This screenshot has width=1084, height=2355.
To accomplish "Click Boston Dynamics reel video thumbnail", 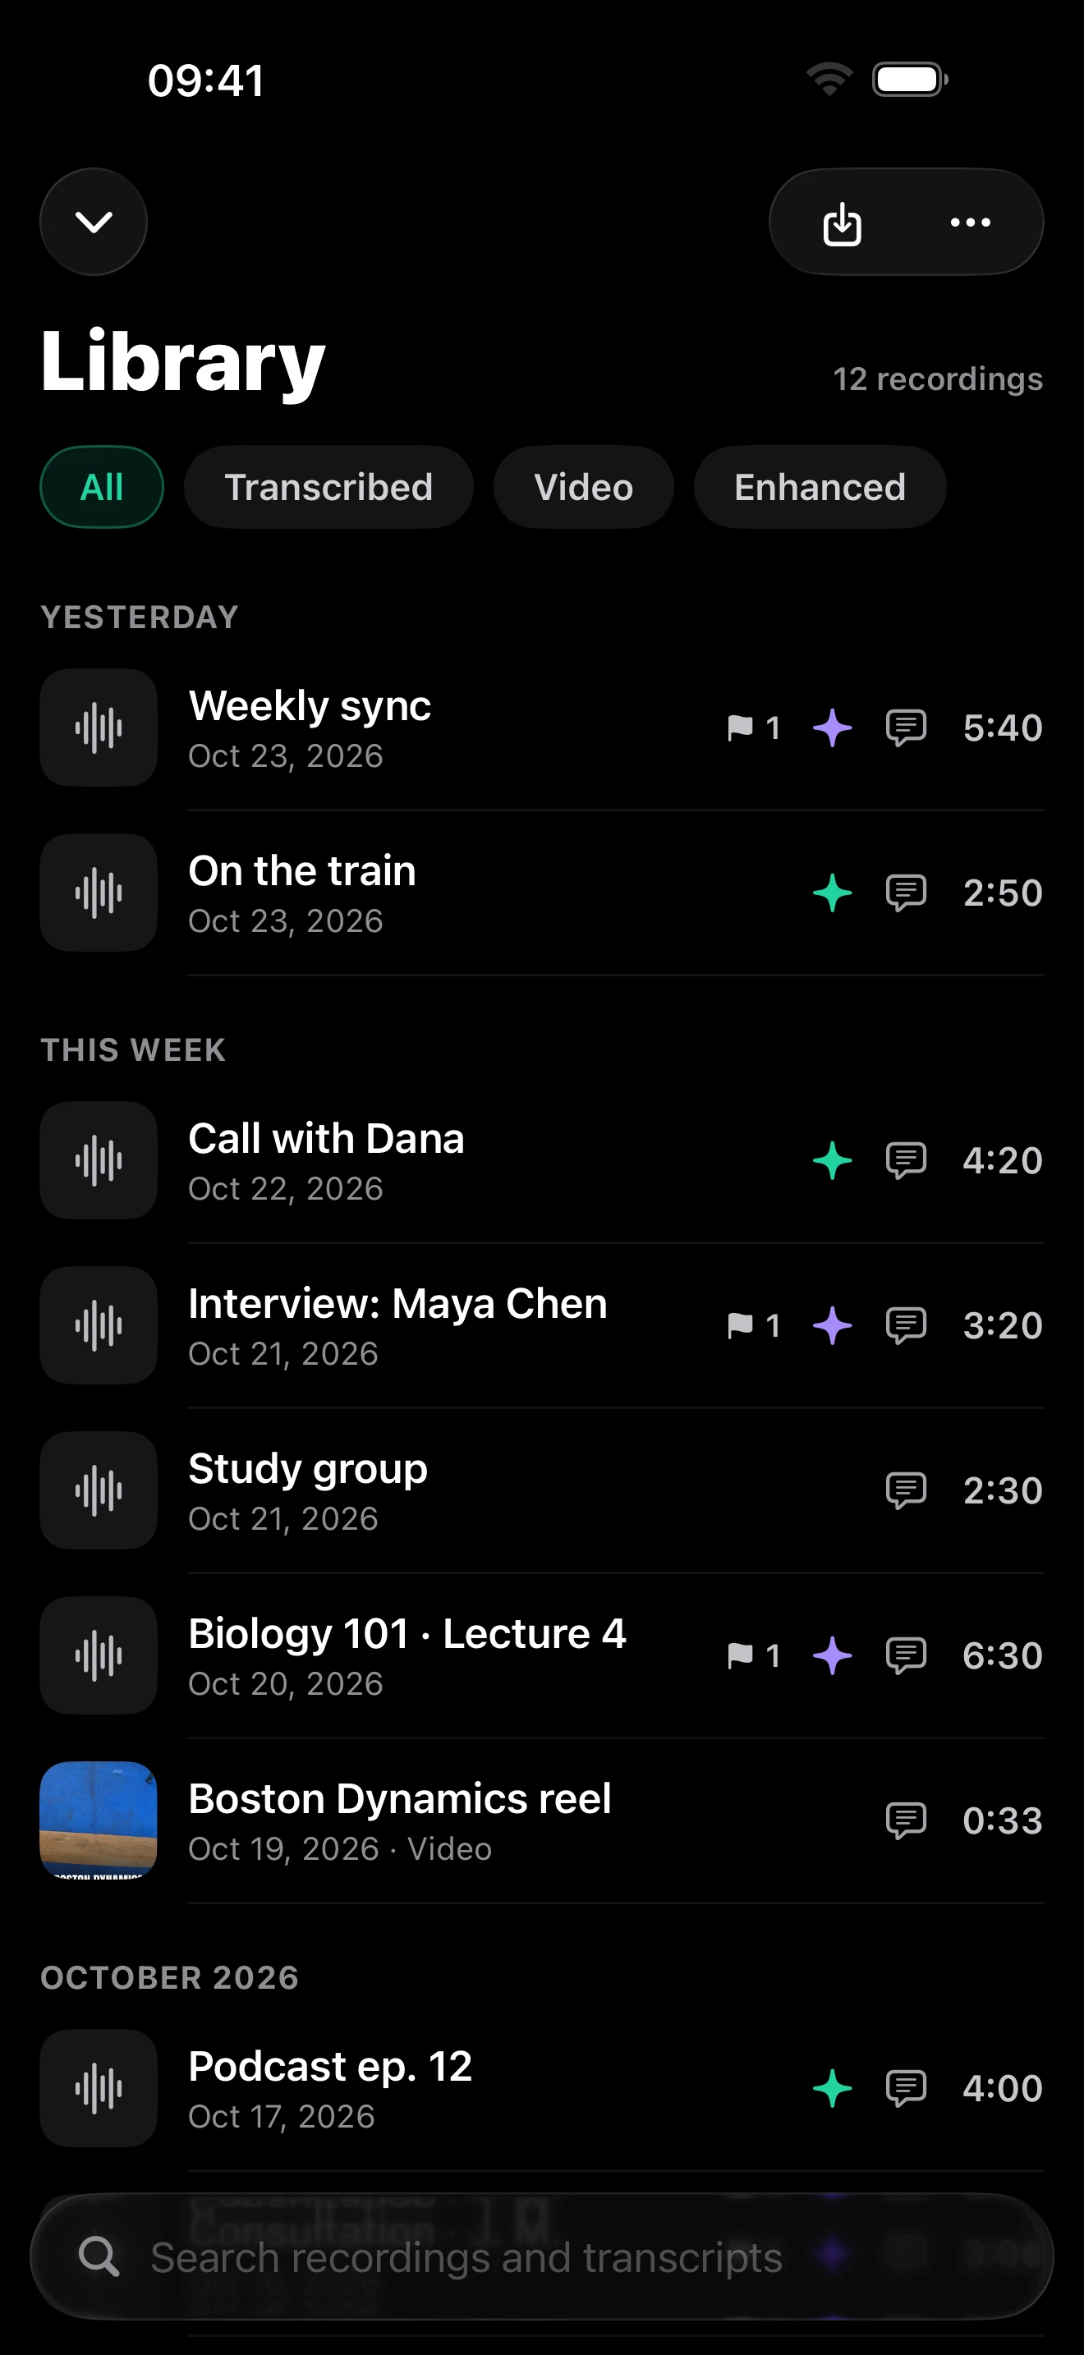I will tap(99, 1820).
